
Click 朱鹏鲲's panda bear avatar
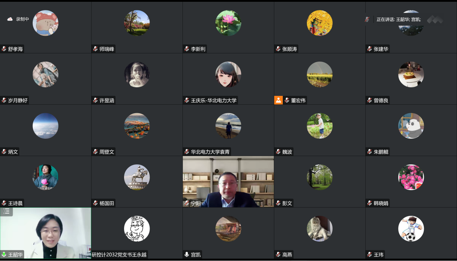tap(411, 126)
